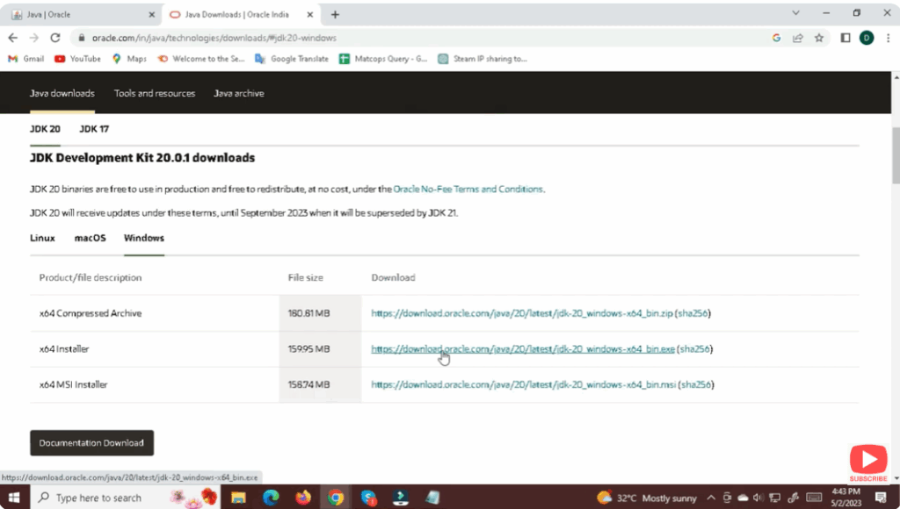Select the Tools and resources menu

click(x=154, y=93)
